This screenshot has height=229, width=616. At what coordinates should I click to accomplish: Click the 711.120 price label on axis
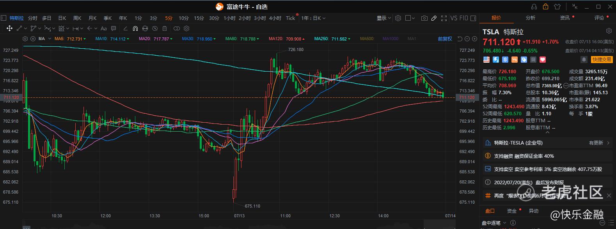click(467, 97)
